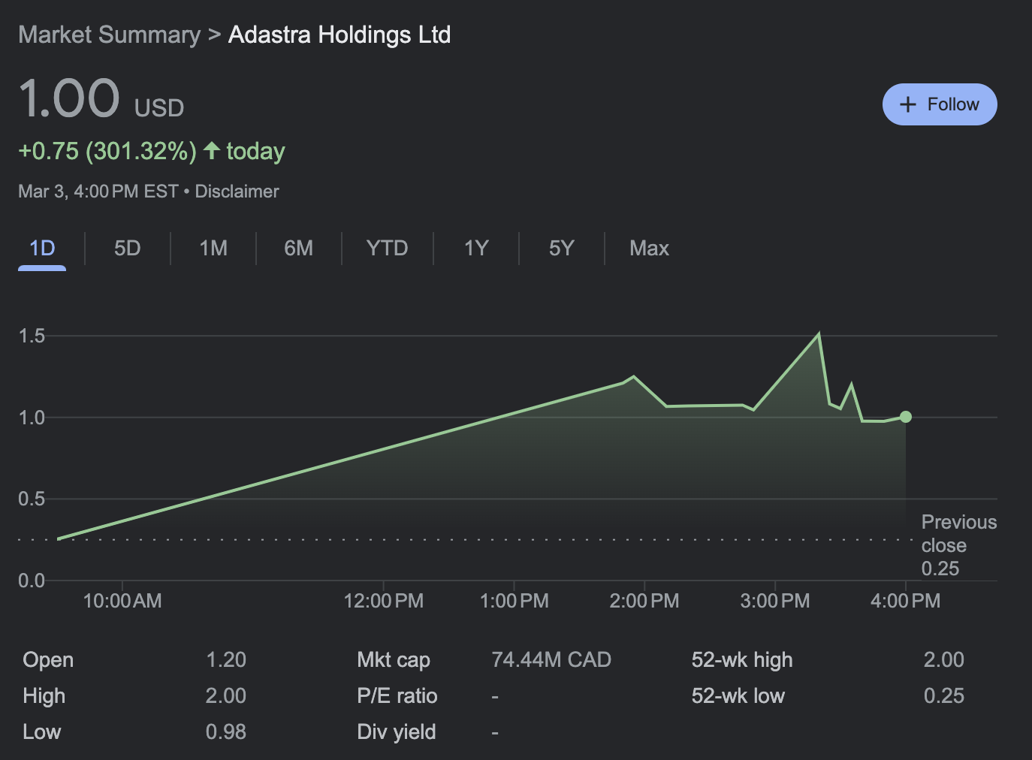Click the Div yield label
Viewport: 1032px width, 760px height.
click(x=397, y=732)
